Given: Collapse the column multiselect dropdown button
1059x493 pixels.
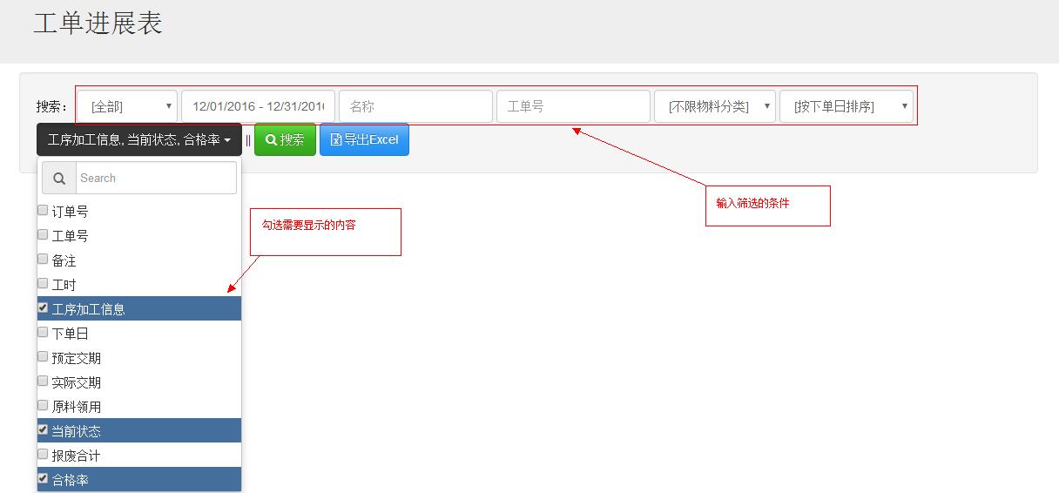Looking at the screenshot, I should (x=139, y=139).
